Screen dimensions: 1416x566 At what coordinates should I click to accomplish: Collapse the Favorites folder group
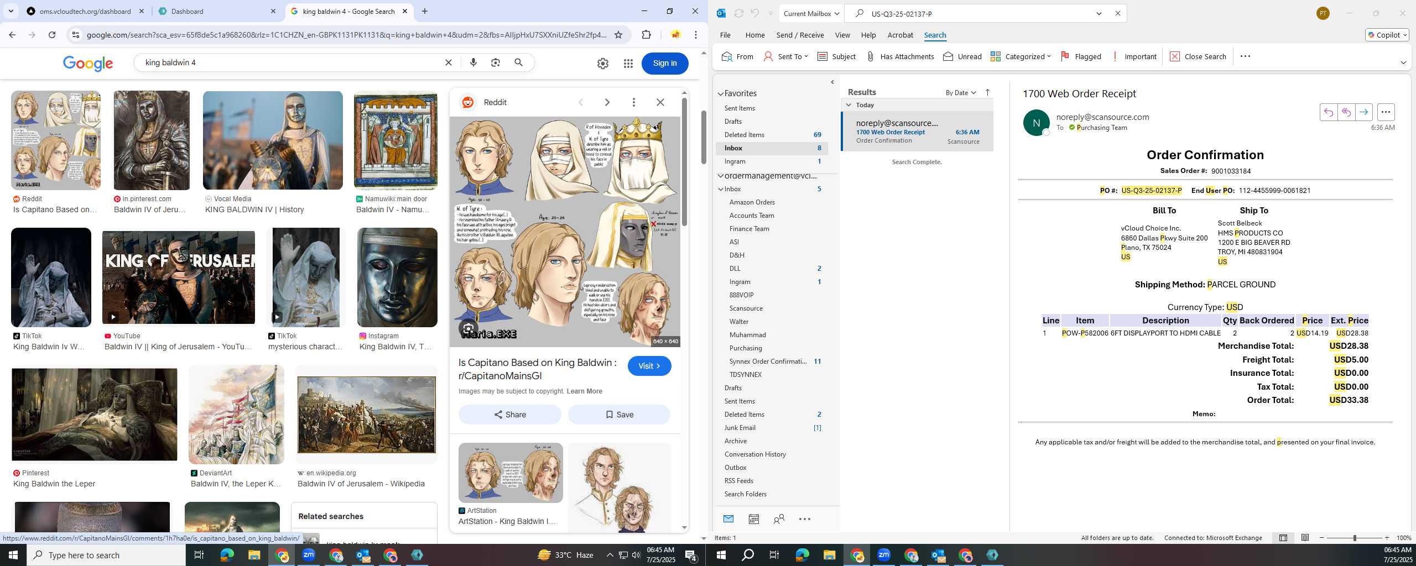click(x=721, y=94)
